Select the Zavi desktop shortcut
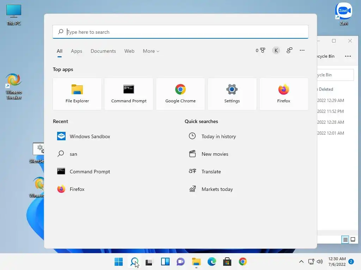Viewport: 361px width, 270px height. (x=343, y=14)
